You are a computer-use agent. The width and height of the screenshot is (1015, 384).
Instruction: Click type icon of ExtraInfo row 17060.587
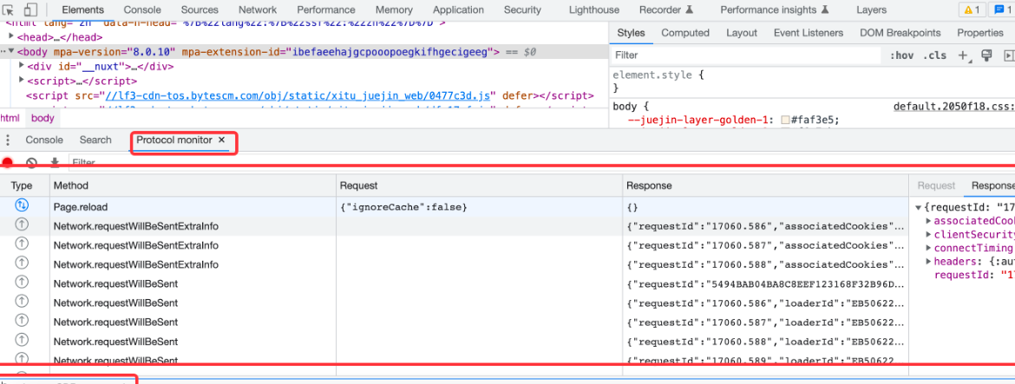pos(22,244)
